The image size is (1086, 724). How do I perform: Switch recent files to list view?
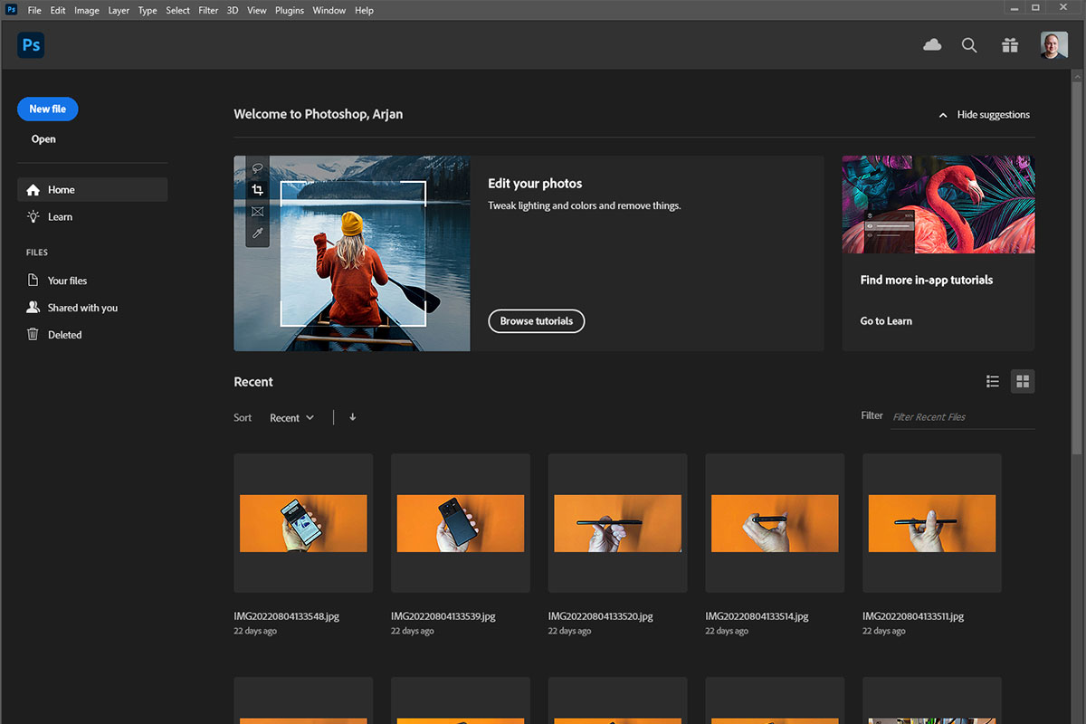993,382
